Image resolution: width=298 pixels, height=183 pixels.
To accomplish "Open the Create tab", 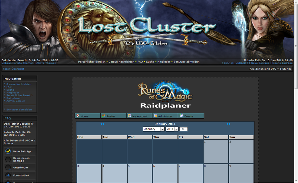I will 191,116.
